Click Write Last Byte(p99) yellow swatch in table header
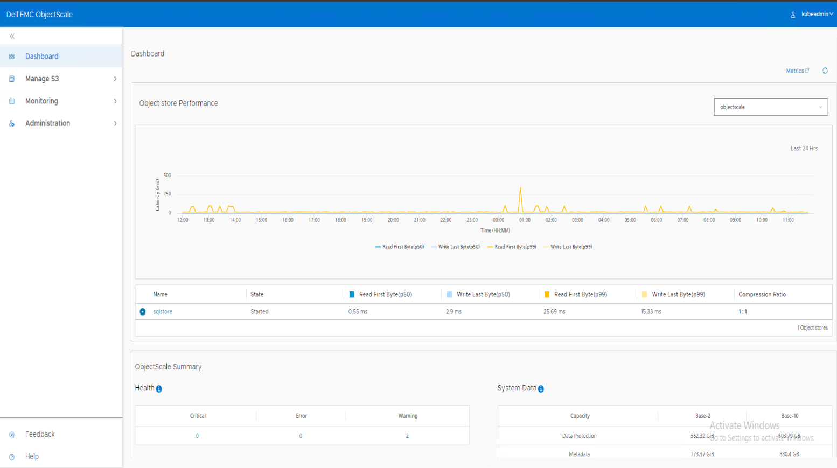This screenshot has height=468, width=837. 645,295
